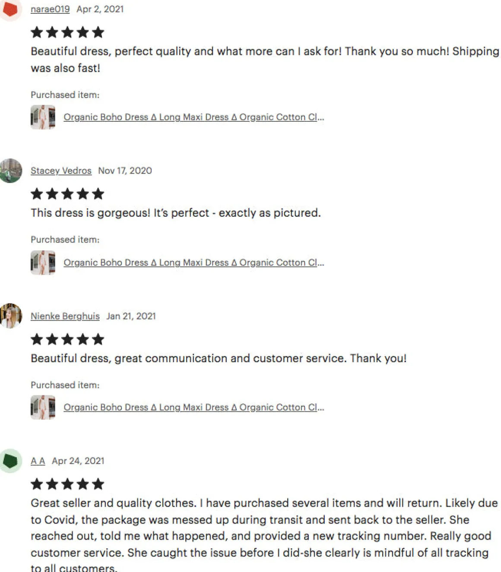The height and width of the screenshot is (572, 501).
Task: Click narae019's red polygon avatar
Action: (x=10, y=9)
